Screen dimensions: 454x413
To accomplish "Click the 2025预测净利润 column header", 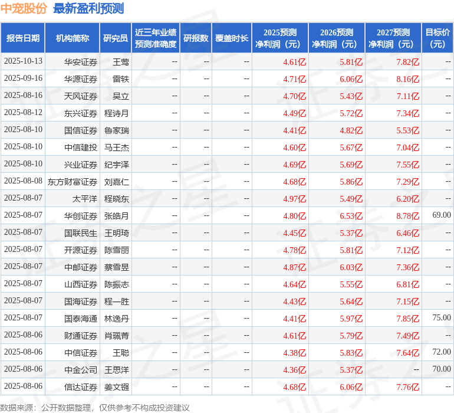I will click(x=280, y=38).
